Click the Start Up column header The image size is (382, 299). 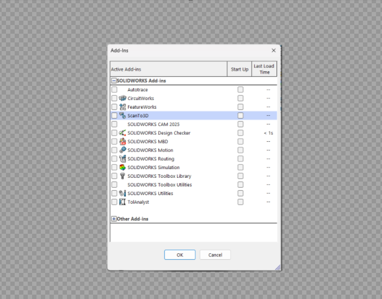[239, 69]
